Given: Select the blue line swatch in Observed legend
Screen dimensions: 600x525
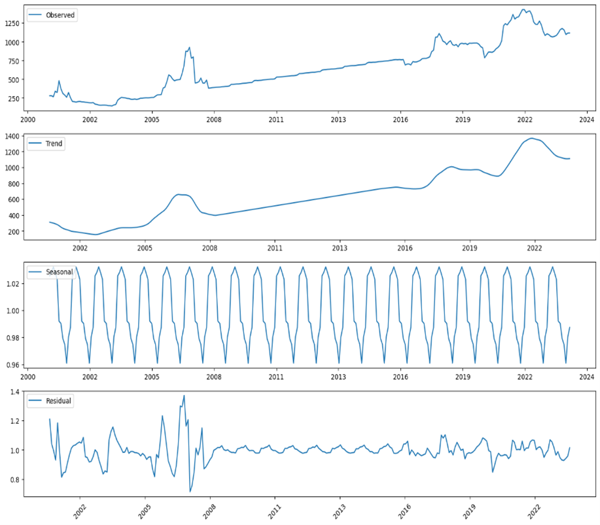Looking at the screenshot, I should (x=36, y=15).
